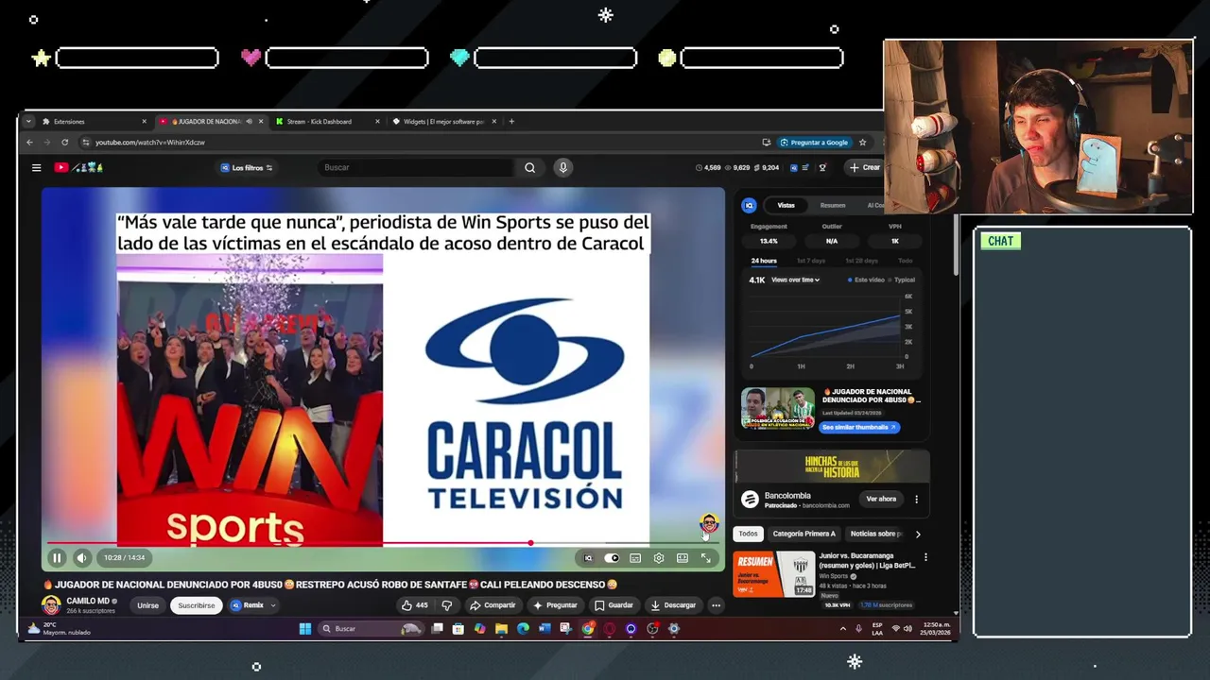Click the Descargar download button
The width and height of the screenshot is (1210, 680).
pyautogui.click(x=674, y=605)
